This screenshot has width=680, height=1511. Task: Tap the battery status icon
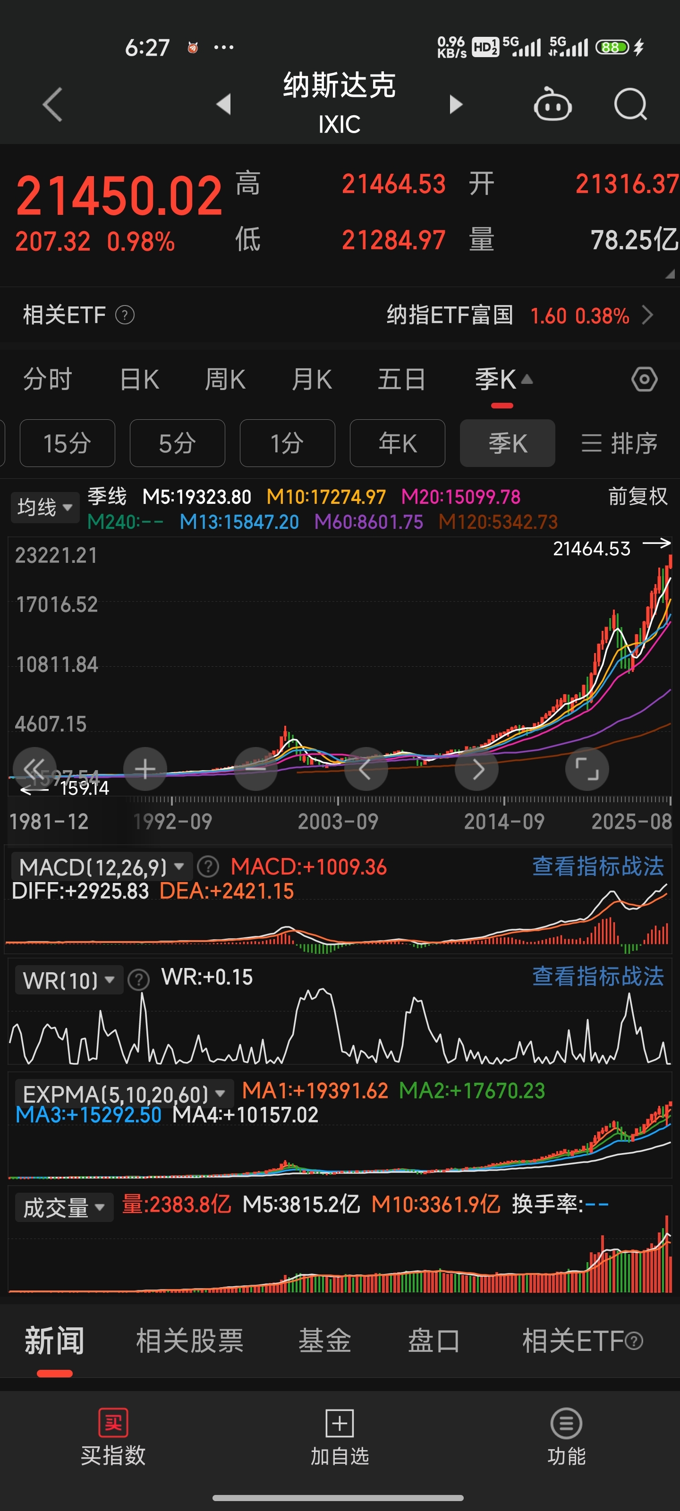click(x=612, y=47)
